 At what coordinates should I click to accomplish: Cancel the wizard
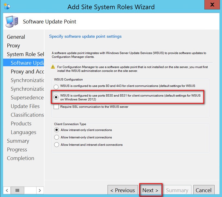point(204,190)
